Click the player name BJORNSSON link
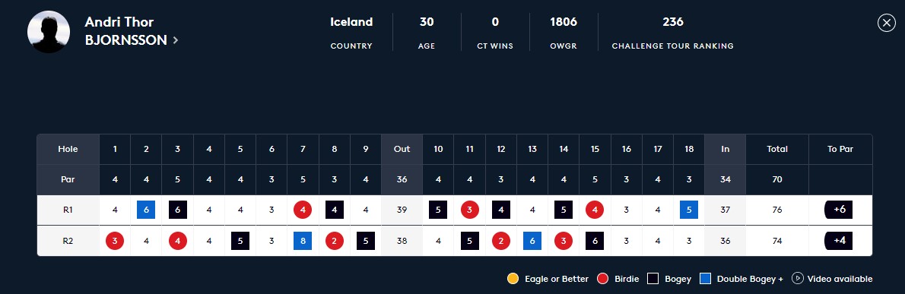This screenshot has width=905, height=294. [125, 40]
